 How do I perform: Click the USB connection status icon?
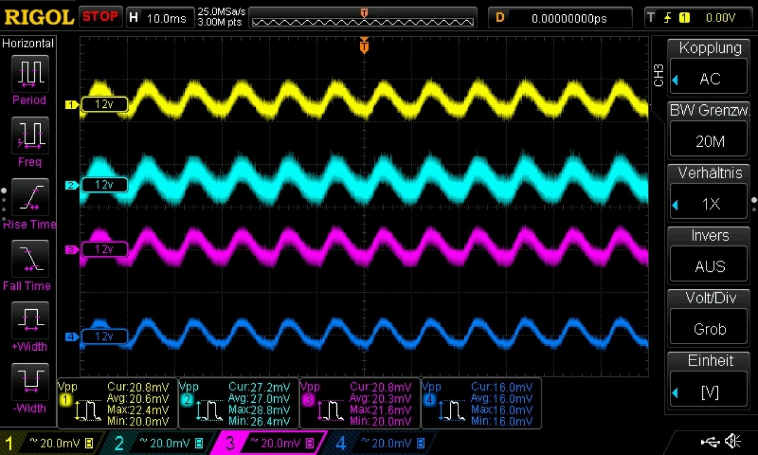(x=710, y=441)
